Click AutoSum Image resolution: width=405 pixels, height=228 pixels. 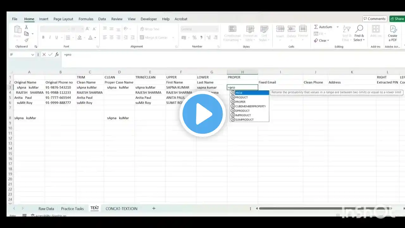click(323, 27)
